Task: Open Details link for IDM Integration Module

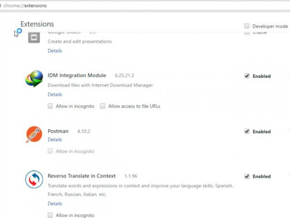Action: (x=55, y=94)
